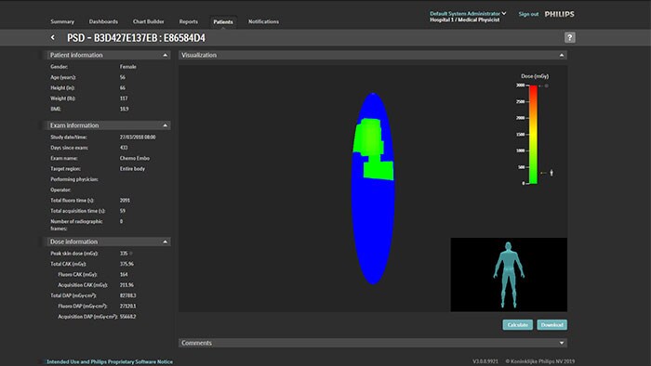Click the Calculate button
Screen dimensions: 651x366
517,324
